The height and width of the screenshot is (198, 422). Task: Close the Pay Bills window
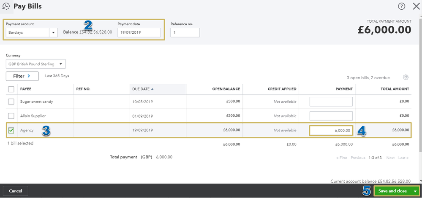(x=416, y=6)
